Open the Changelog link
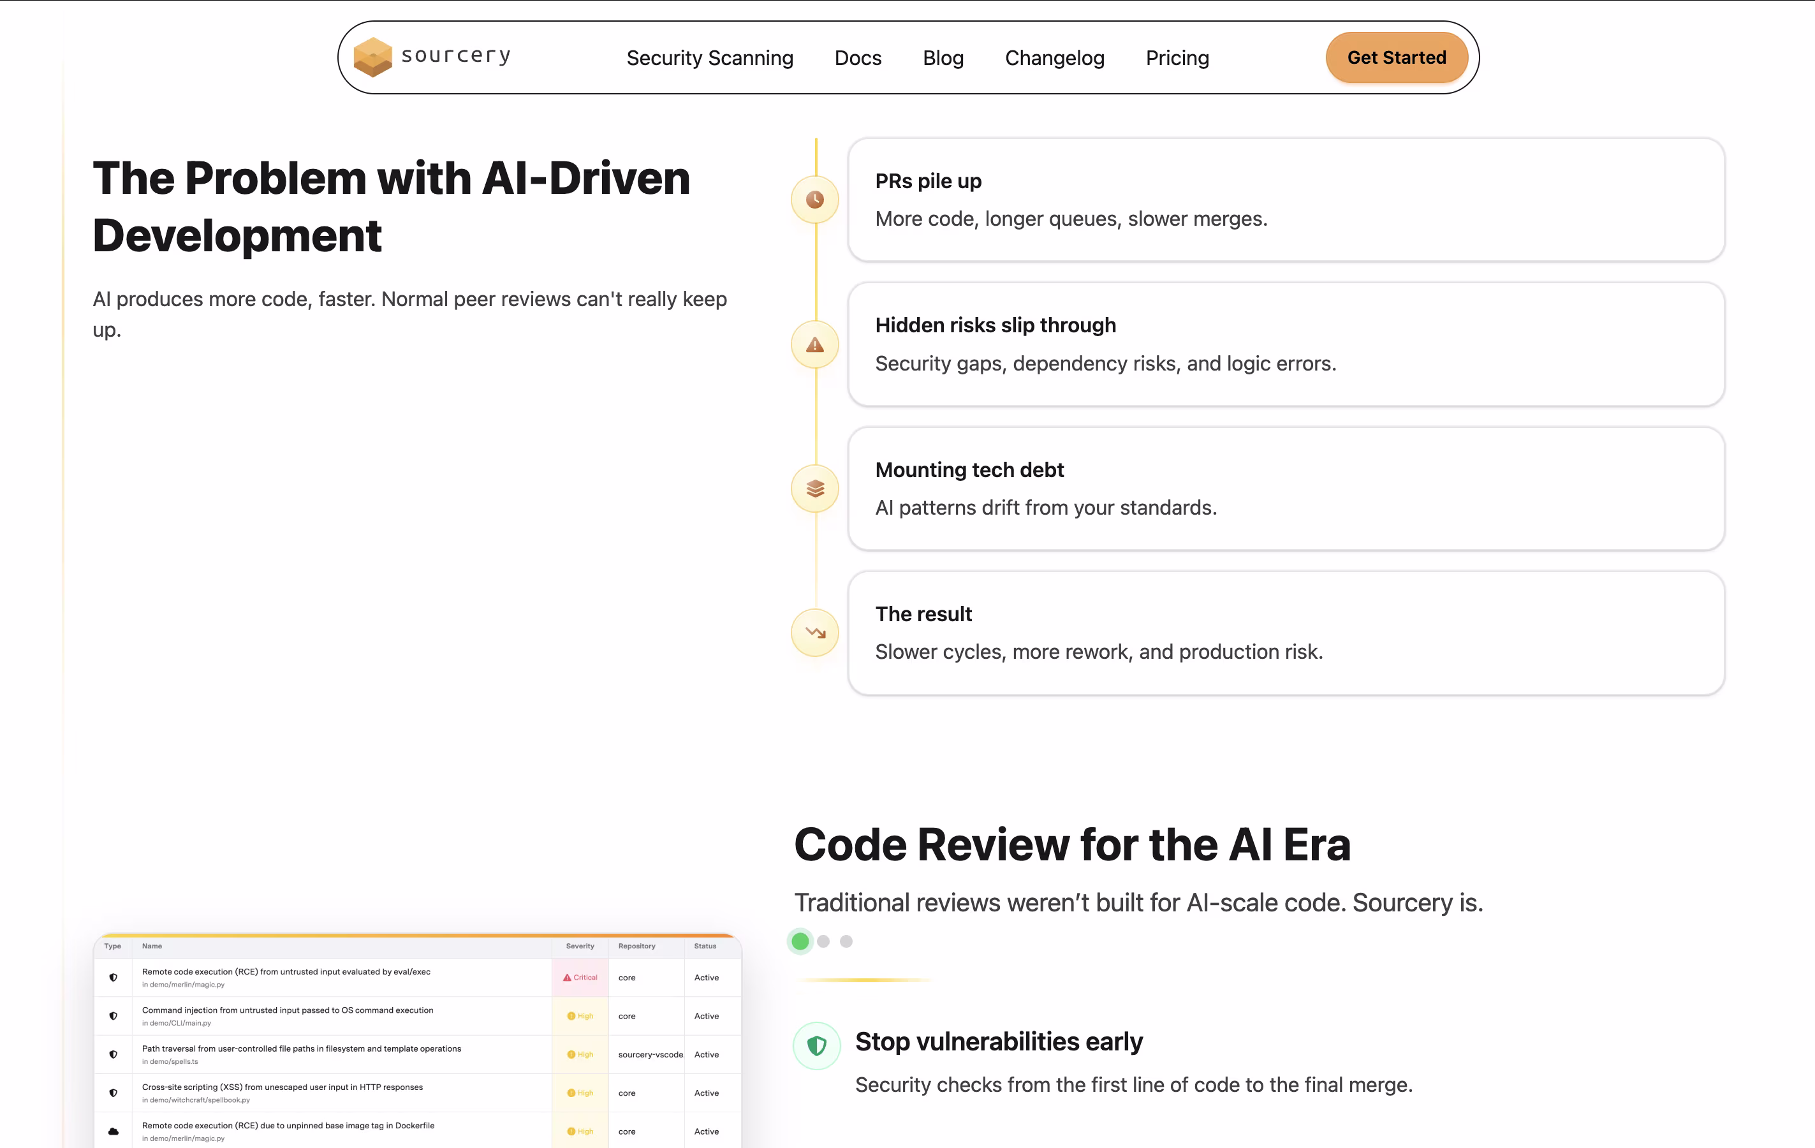This screenshot has width=1815, height=1148. tap(1054, 58)
